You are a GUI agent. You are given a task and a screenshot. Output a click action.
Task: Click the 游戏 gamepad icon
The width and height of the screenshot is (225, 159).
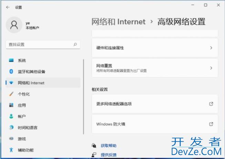[11, 139]
